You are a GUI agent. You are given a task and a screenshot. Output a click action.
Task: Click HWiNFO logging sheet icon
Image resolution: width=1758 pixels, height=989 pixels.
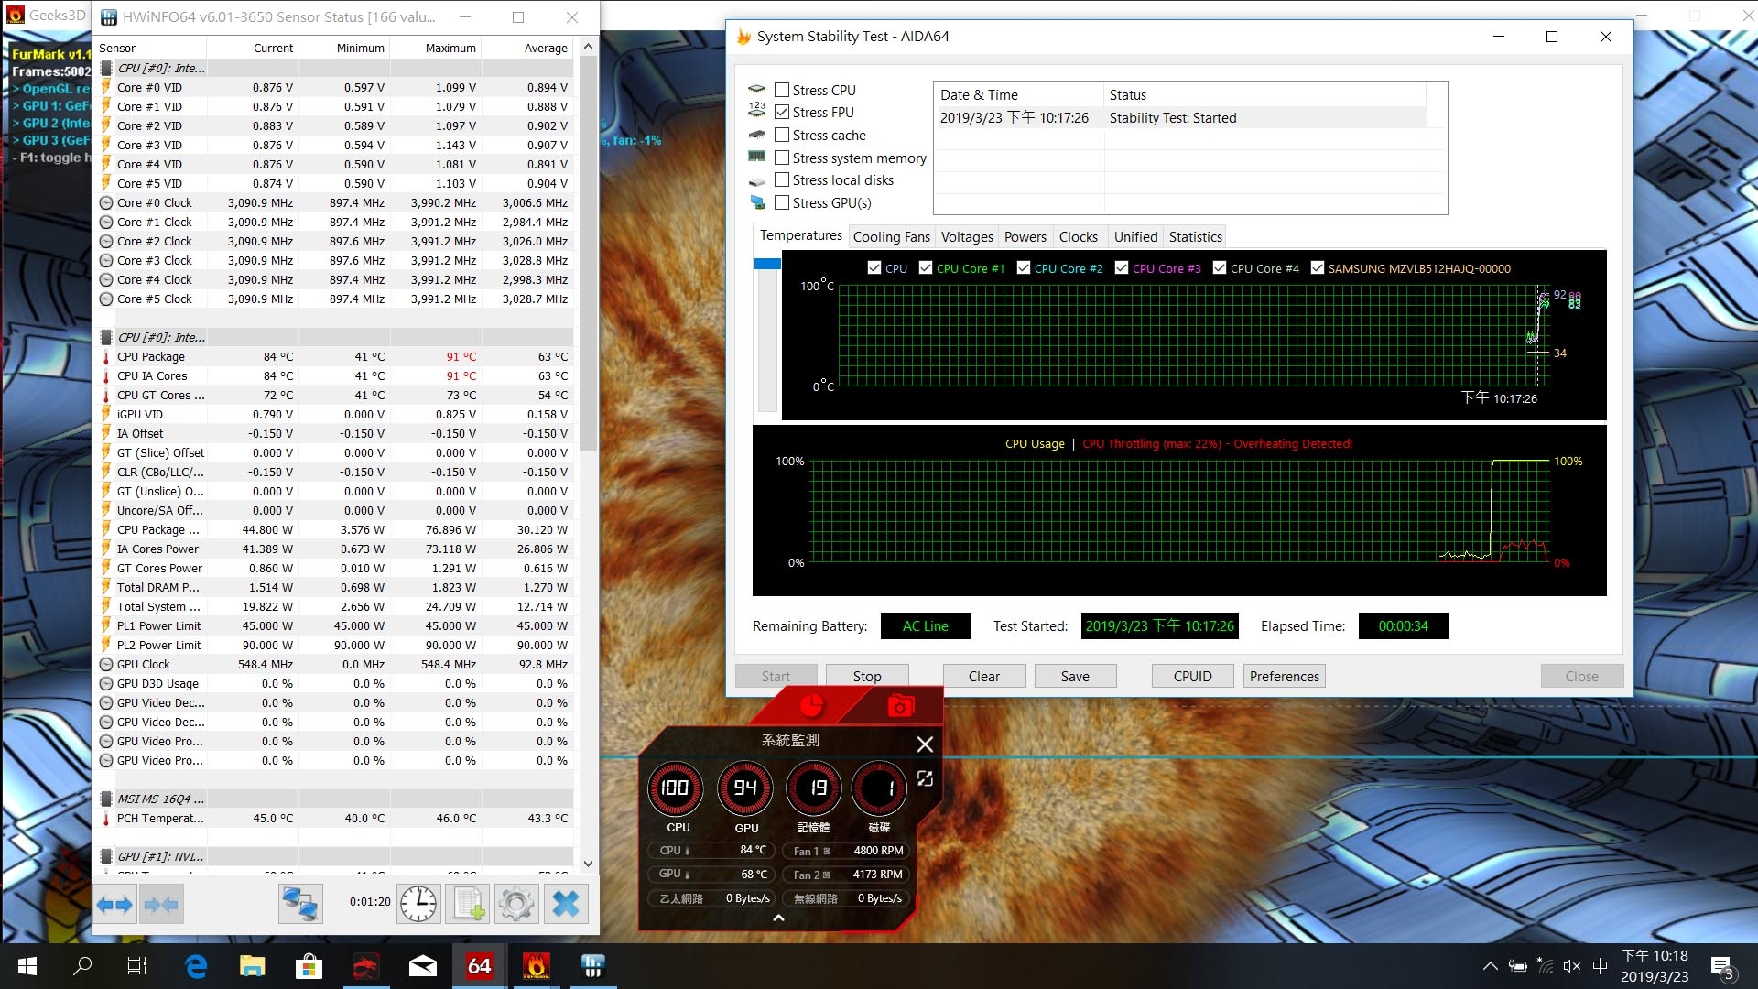[x=467, y=905]
